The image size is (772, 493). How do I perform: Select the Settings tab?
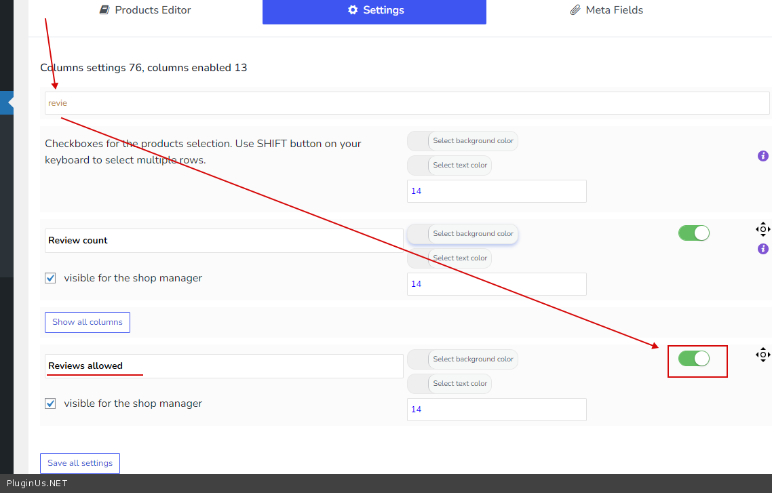coord(374,10)
